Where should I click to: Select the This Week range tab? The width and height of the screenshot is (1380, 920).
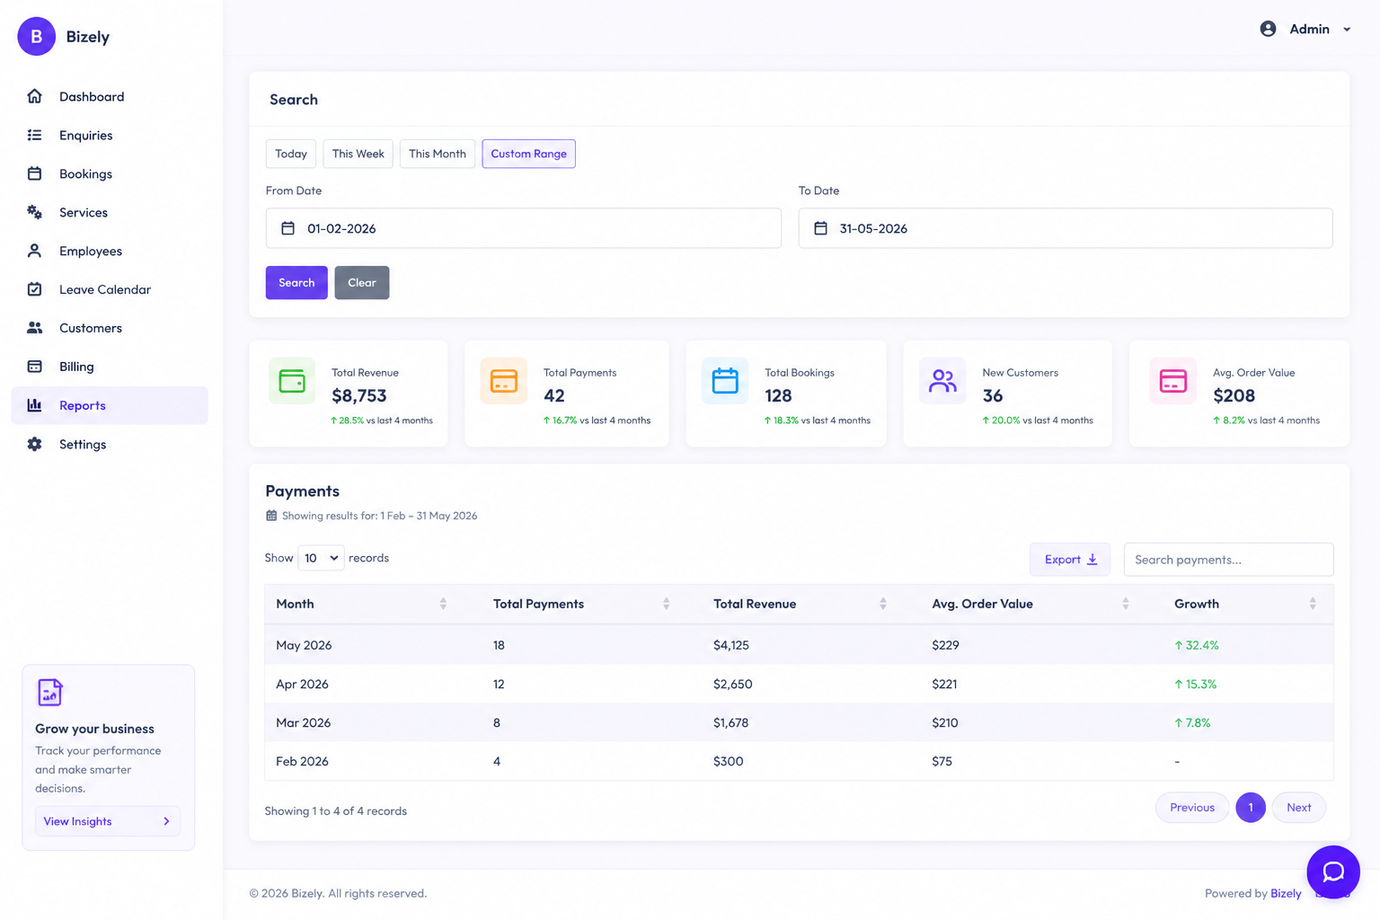(358, 154)
